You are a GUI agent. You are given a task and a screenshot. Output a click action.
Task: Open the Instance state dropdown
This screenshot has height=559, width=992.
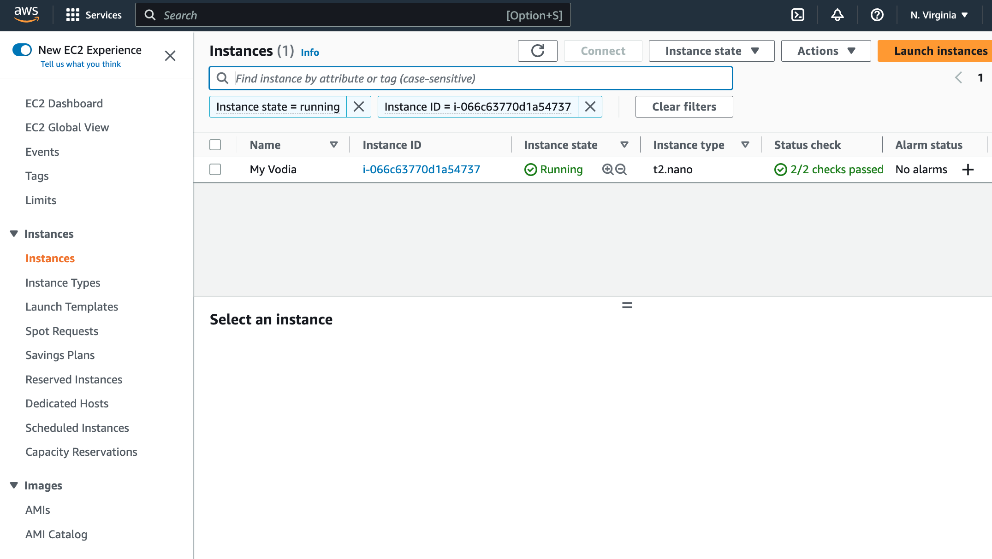pyautogui.click(x=711, y=51)
